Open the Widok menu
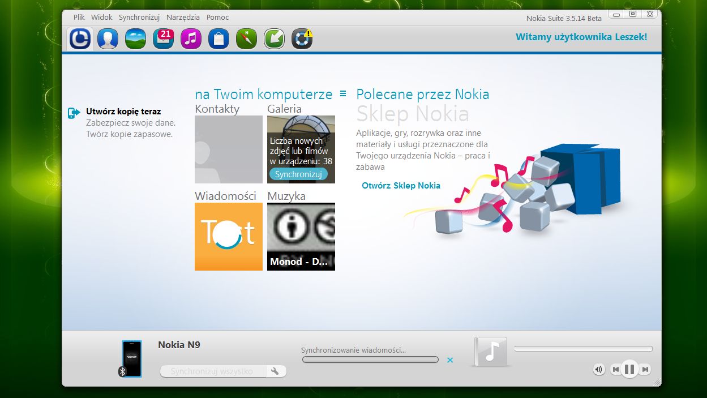 pos(102,18)
